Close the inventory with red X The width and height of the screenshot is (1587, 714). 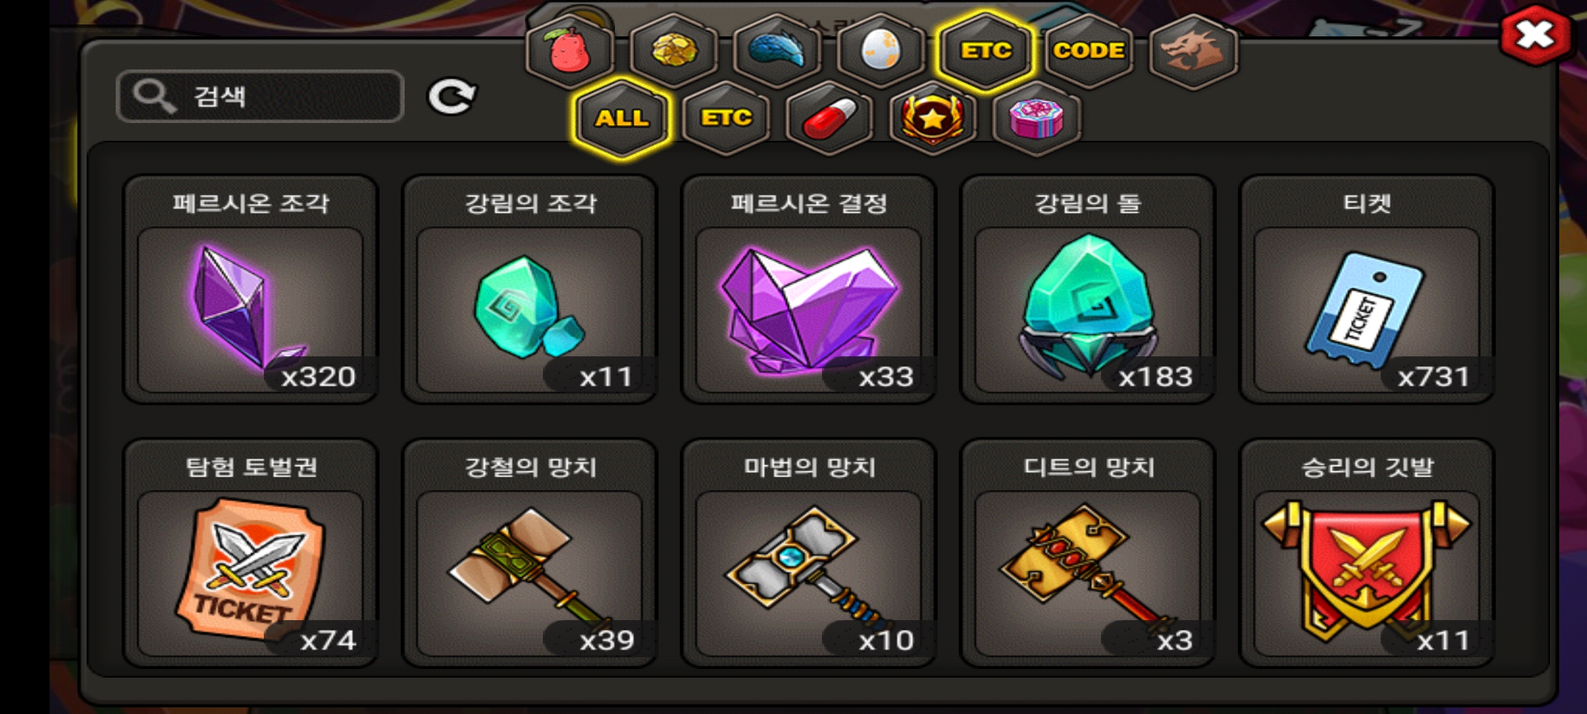[x=1535, y=35]
